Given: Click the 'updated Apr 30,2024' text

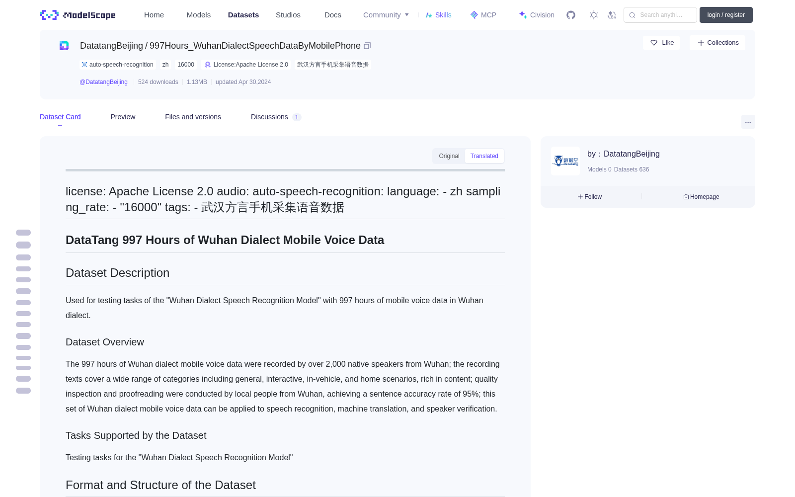Looking at the screenshot, I should [x=243, y=82].
